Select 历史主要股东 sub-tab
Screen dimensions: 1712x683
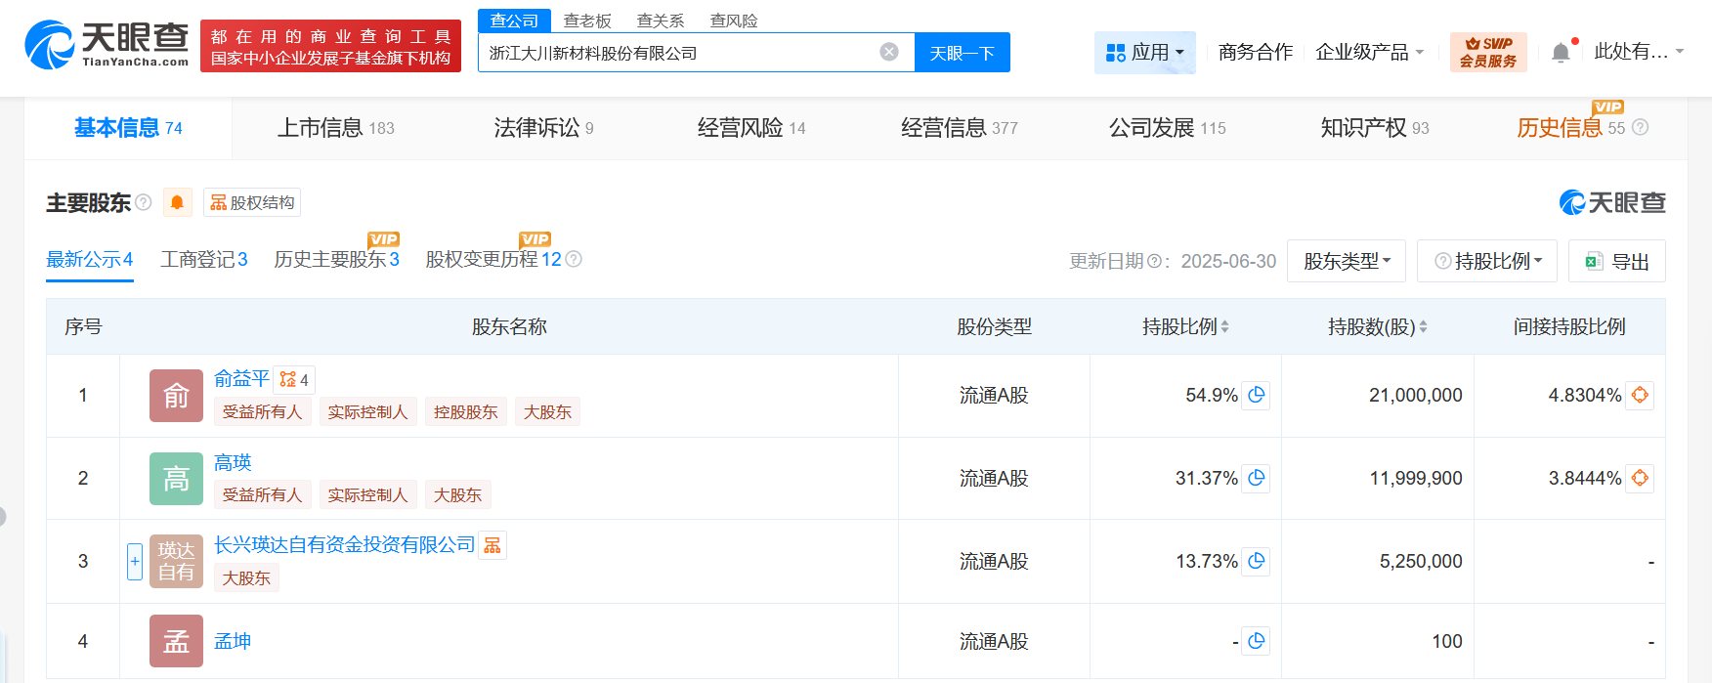336,259
